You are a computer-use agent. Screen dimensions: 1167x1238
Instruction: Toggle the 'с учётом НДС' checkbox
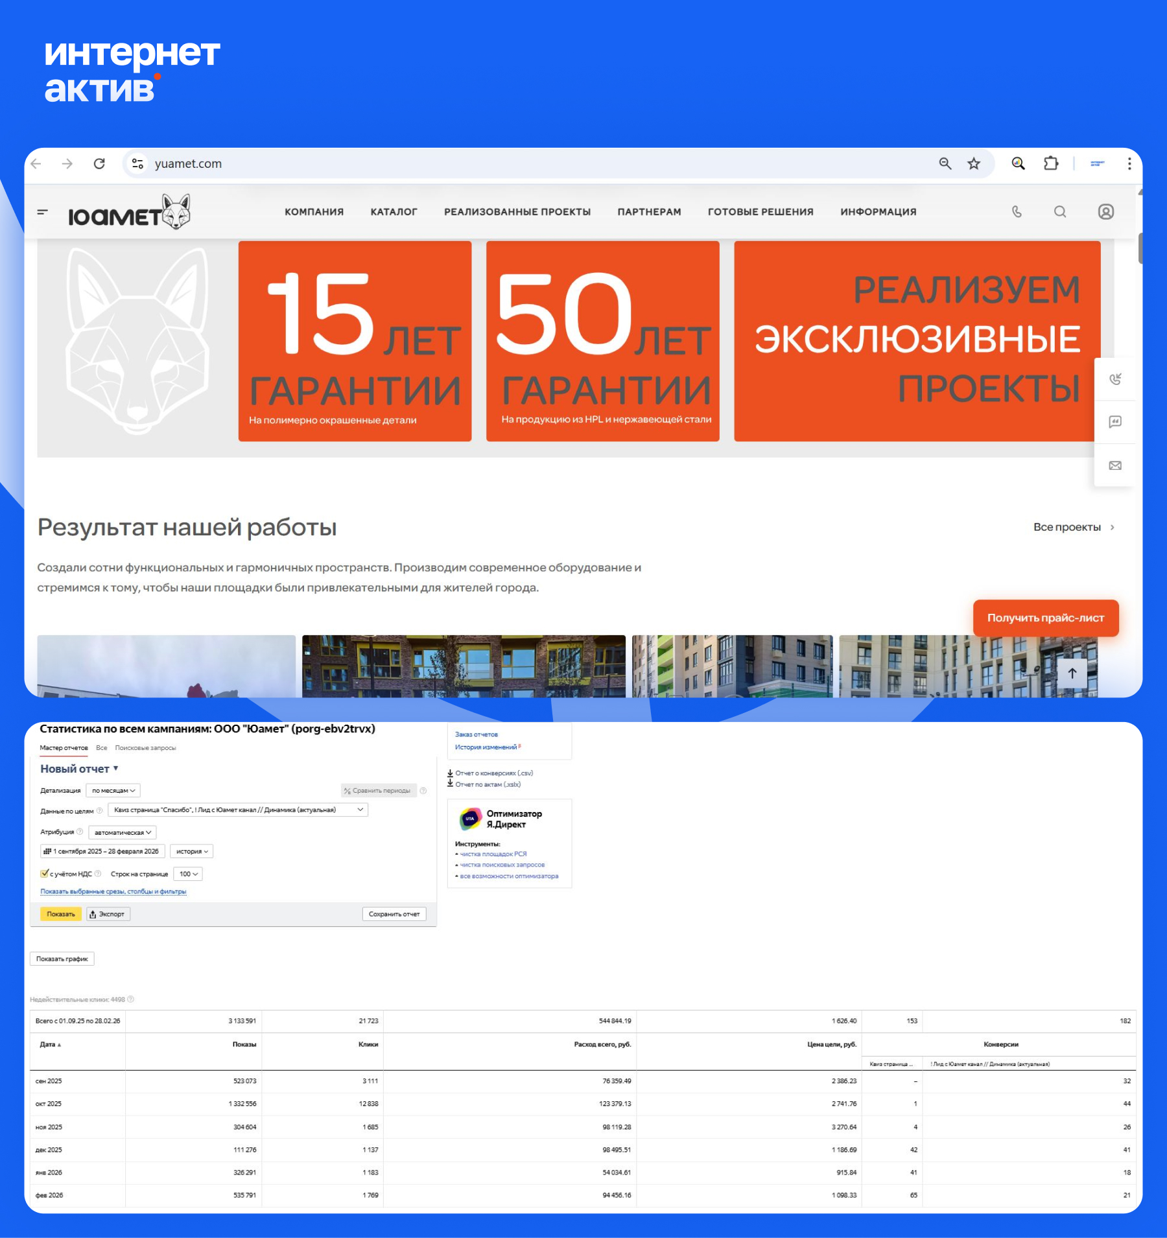point(45,874)
